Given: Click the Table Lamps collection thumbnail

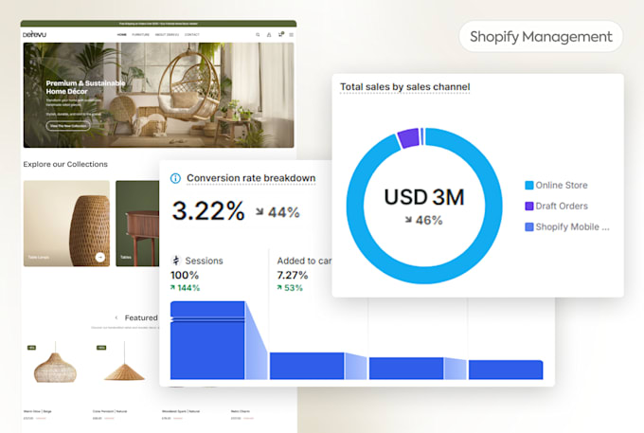Looking at the screenshot, I should 66,224.
